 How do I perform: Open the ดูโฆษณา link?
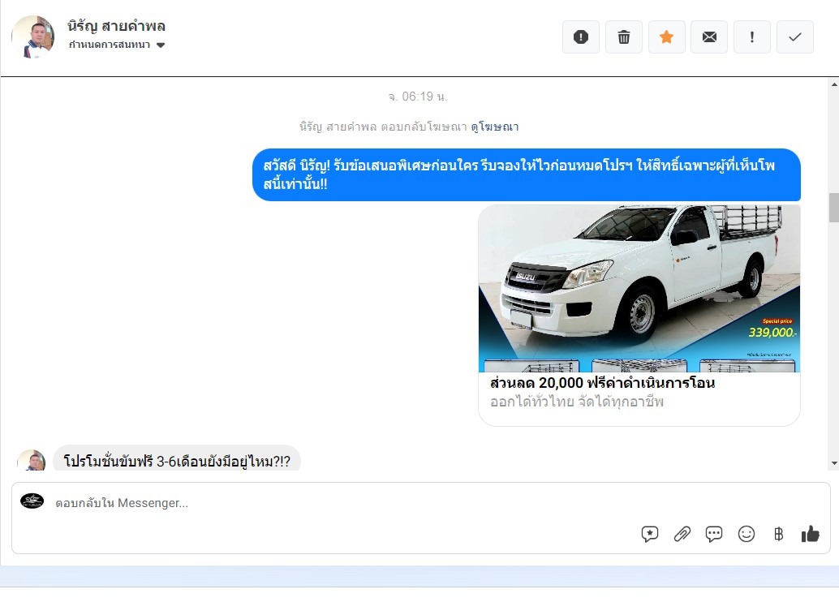(x=494, y=127)
